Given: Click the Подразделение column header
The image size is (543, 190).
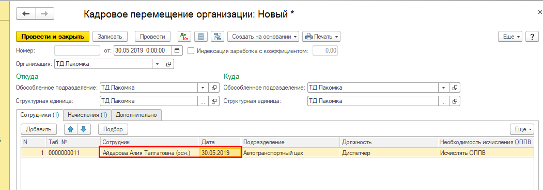Looking at the screenshot, I should click(290, 142).
